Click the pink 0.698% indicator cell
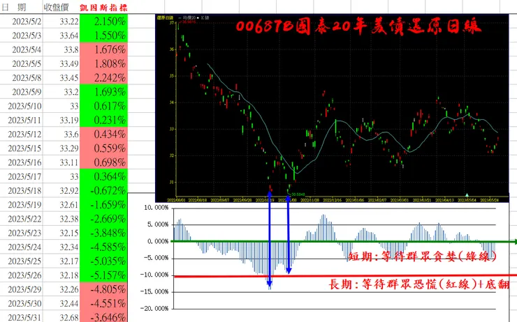 [x=103, y=163]
